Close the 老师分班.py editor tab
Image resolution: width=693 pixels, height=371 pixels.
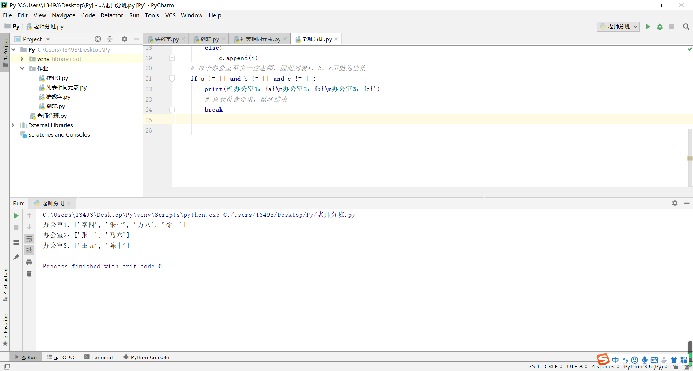(336, 39)
